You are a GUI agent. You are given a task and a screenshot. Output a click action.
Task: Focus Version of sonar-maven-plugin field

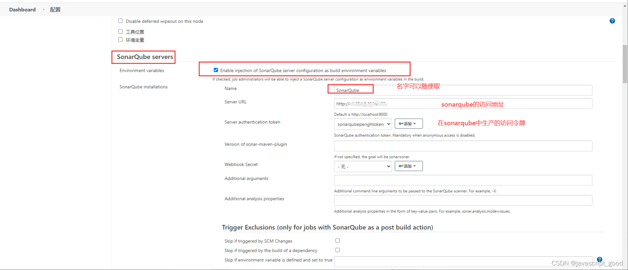click(x=463, y=146)
